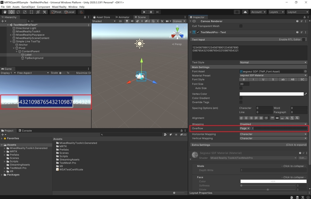Click the Overflow page number field
The height and width of the screenshot is (199, 311).
click(279, 128)
